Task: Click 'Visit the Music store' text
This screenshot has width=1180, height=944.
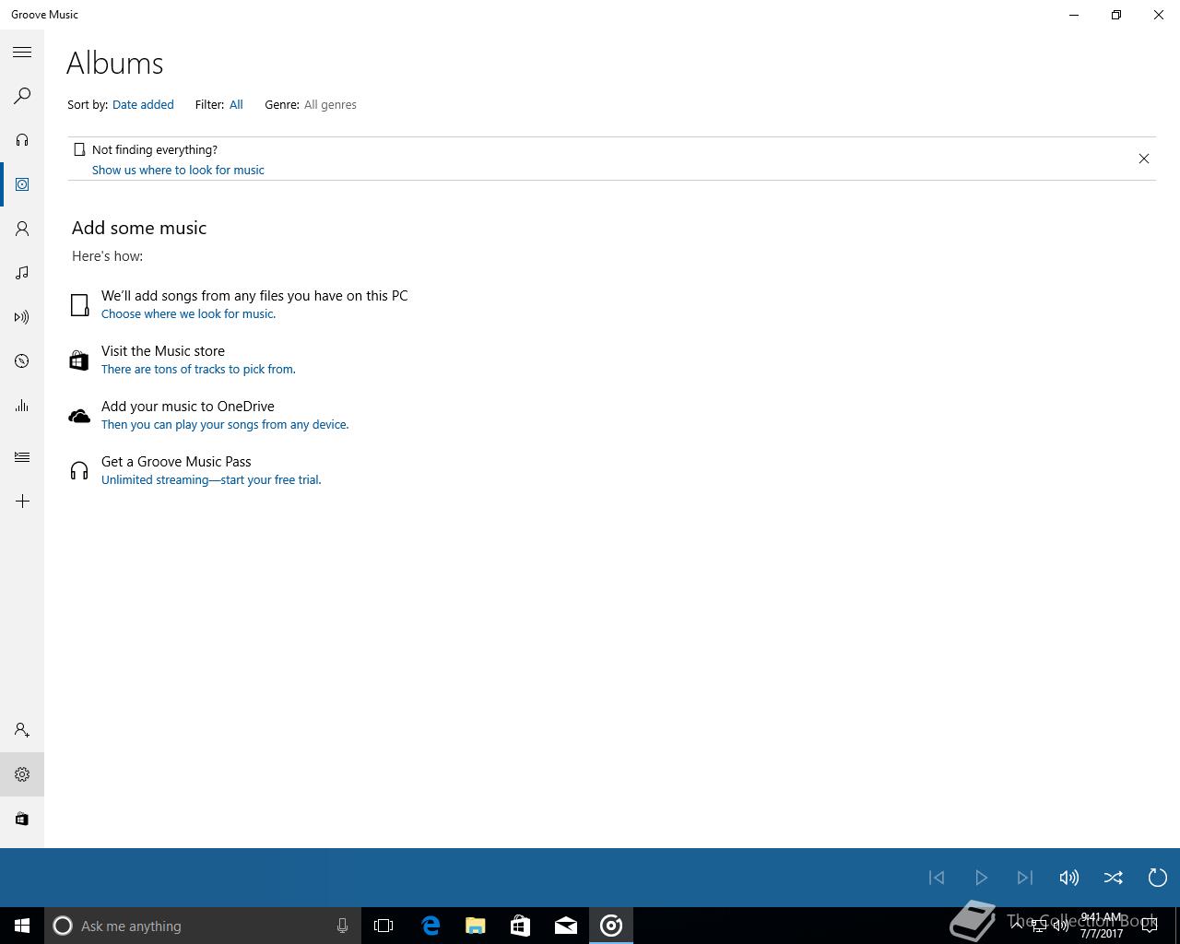Action: tap(163, 351)
